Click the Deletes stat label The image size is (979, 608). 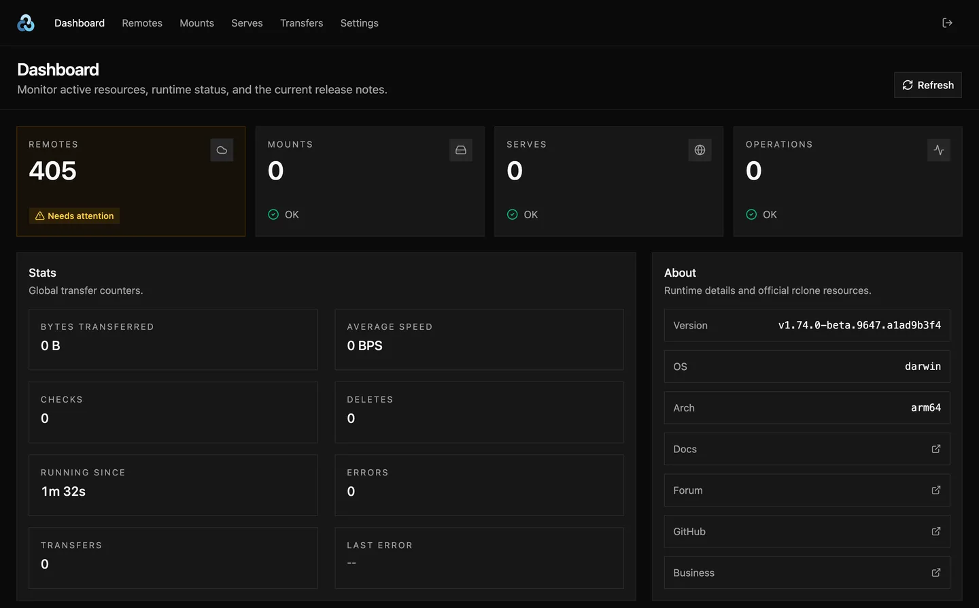(x=370, y=400)
